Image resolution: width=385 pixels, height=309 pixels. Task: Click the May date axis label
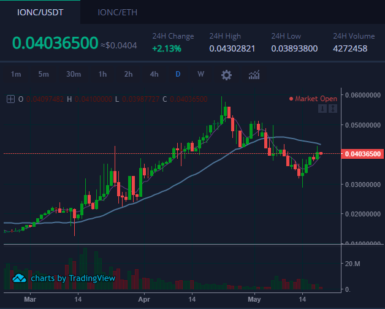tap(254, 299)
